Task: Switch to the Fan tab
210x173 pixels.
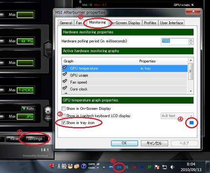Action: (x=79, y=23)
